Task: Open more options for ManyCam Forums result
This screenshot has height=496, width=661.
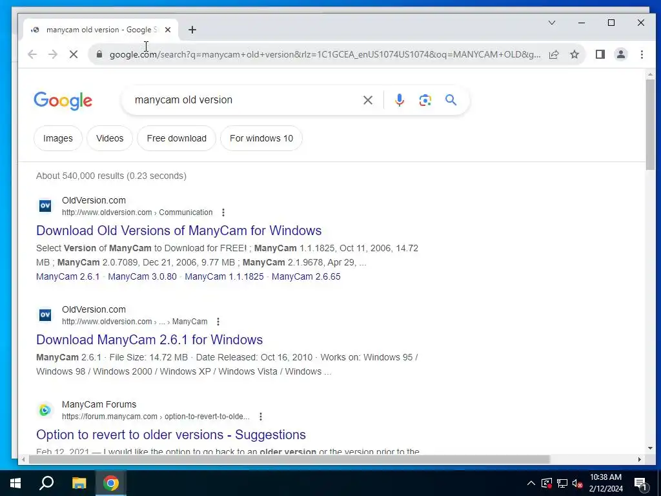Action: click(261, 417)
